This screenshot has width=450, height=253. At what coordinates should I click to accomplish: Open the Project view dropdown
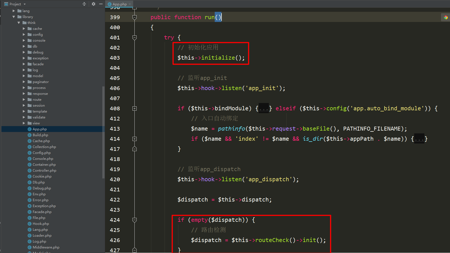(x=25, y=4)
